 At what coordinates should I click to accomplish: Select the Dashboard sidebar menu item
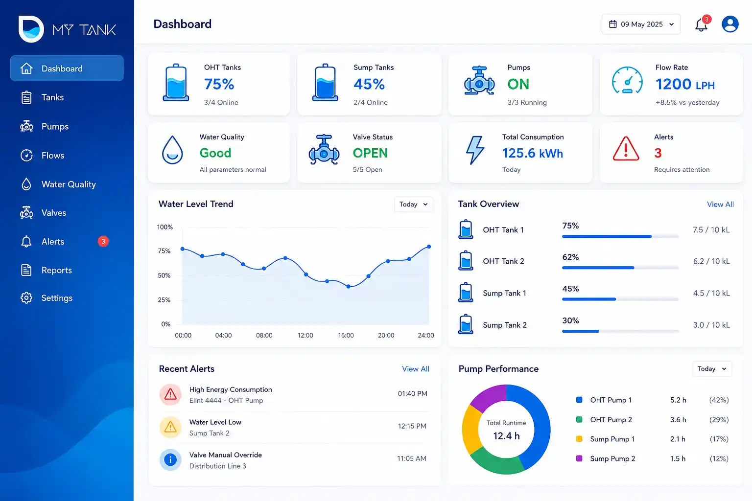coord(67,68)
